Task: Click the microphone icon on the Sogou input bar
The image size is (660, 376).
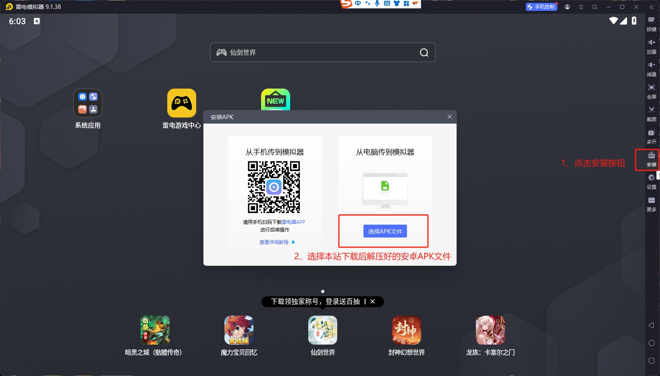Action: pyautogui.click(x=377, y=4)
